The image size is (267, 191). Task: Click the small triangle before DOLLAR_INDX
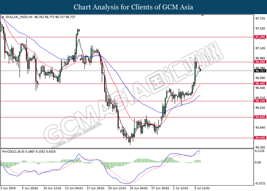3,17
